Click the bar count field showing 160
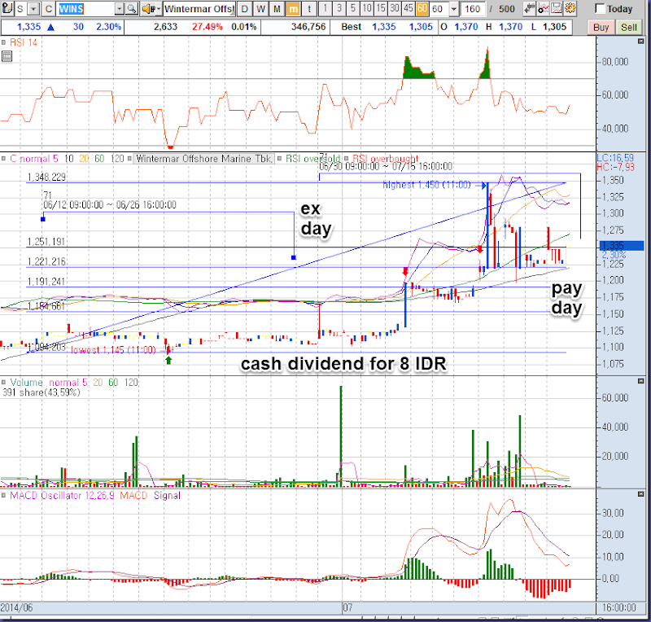The width and height of the screenshot is (651, 622). [x=473, y=9]
